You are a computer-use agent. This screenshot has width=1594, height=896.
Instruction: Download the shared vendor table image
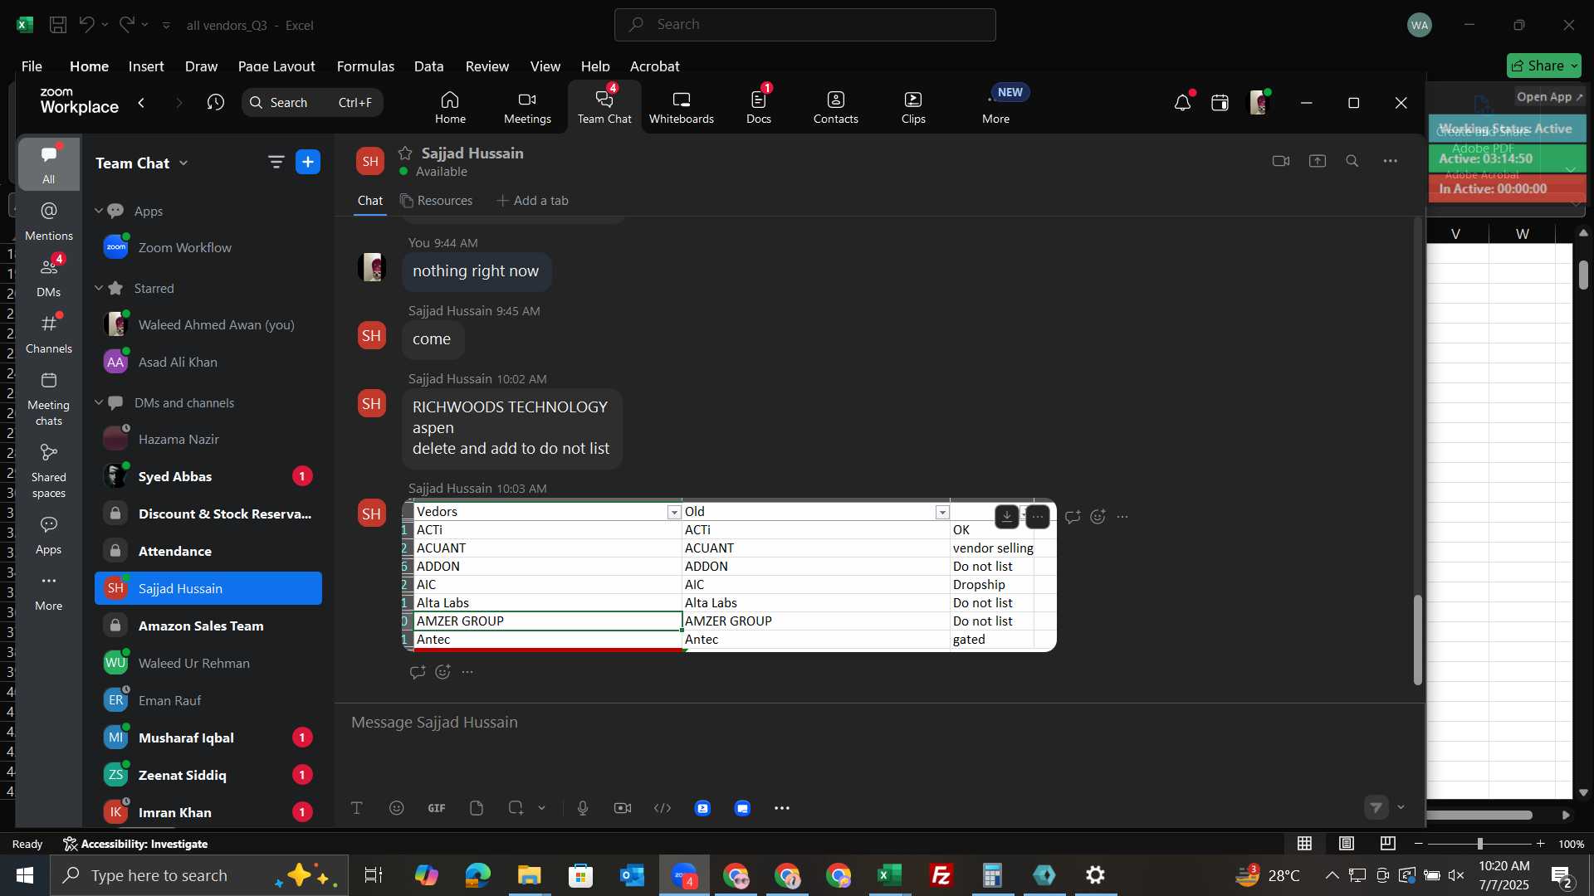click(x=1006, y=517)
